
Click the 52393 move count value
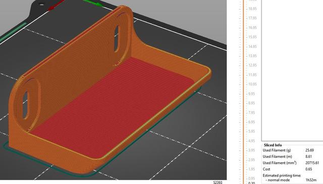click(218, 182)
